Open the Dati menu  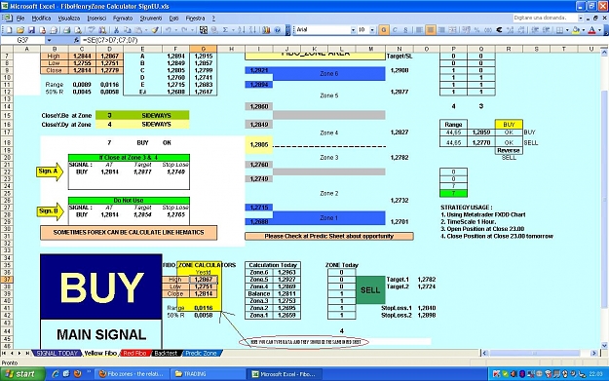[x=173, y=19]
